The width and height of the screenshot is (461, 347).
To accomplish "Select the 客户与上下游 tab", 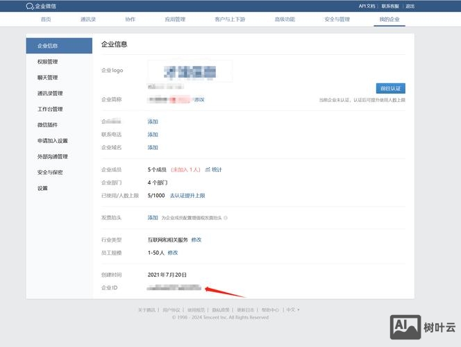I will coord(230,19).
